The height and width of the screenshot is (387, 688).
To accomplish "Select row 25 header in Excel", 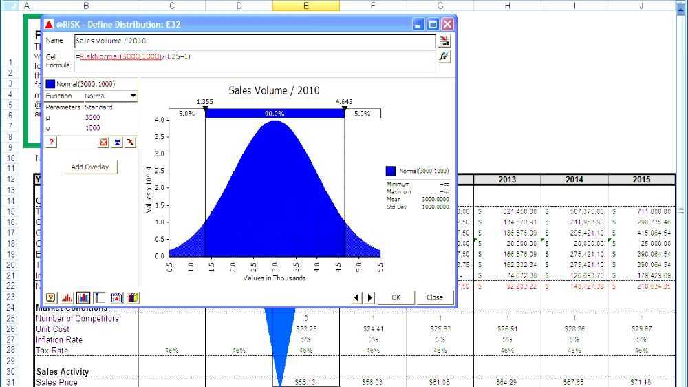I will coord(10,318).
